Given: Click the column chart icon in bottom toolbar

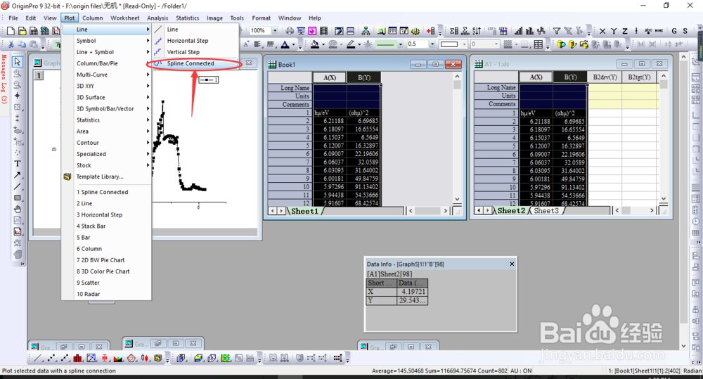Looking at the screenshot, I should (78, 358).
